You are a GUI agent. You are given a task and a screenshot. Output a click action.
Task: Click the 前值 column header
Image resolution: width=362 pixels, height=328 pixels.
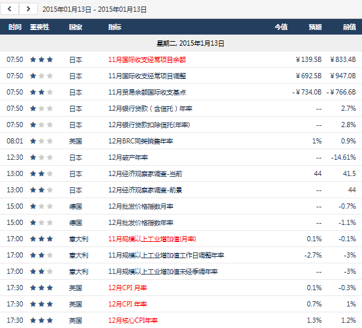click(350, 27)
